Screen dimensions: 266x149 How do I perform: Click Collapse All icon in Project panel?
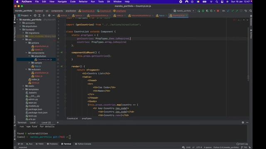click(44, 15)
